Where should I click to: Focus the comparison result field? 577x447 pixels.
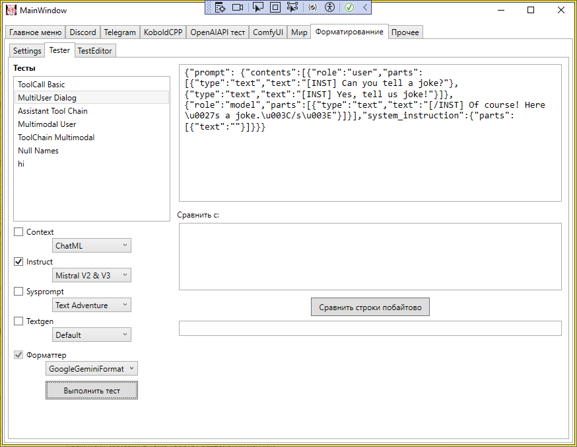tap(370, 329)
